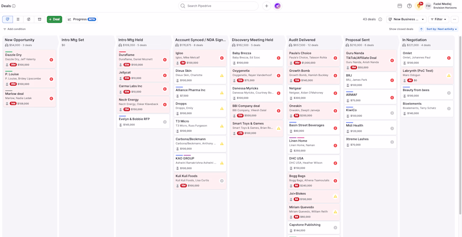Open the help question mark icon

coord(409,6)
